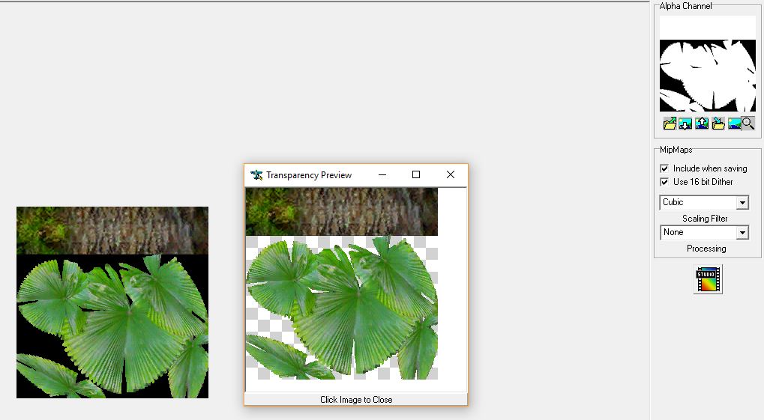Viewport: 764px width, 420px height.
Task: Click the fourth Alpha Channel folder icon
Action: click(x=718, y=124)
